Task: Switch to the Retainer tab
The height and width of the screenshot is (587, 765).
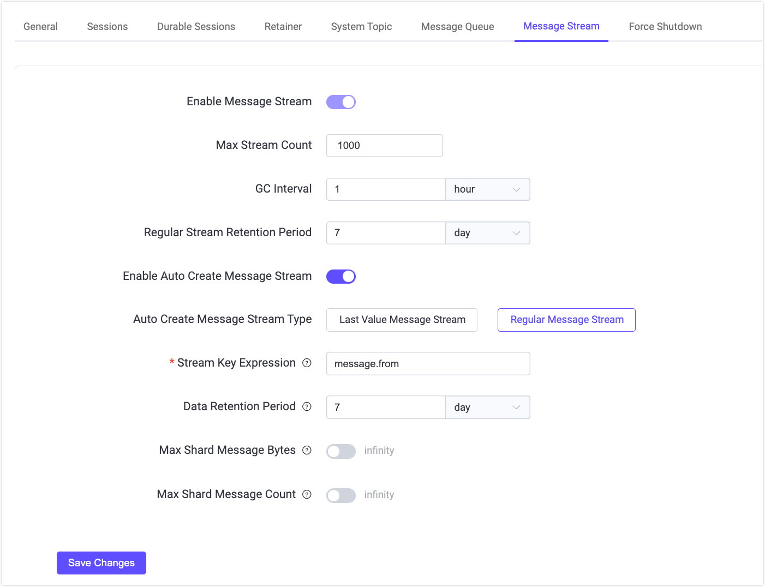Action: point(283,26)
